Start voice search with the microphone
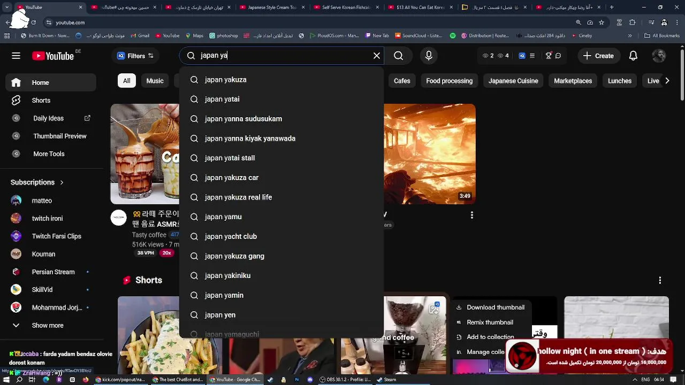Image resolution: width=685 pixels, height=385 pixels. tap(429, 56)
